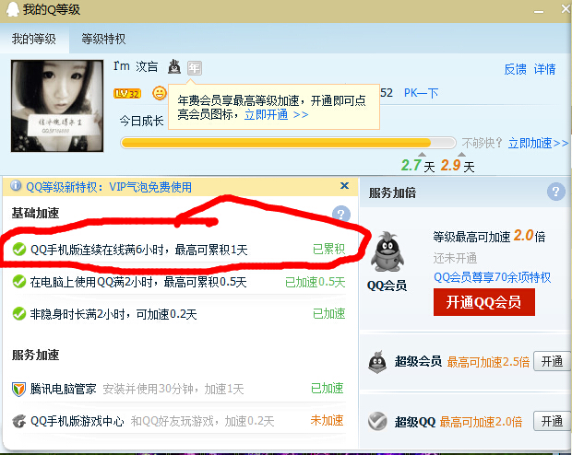Click the 基础加速 section heading

[35, 213]
